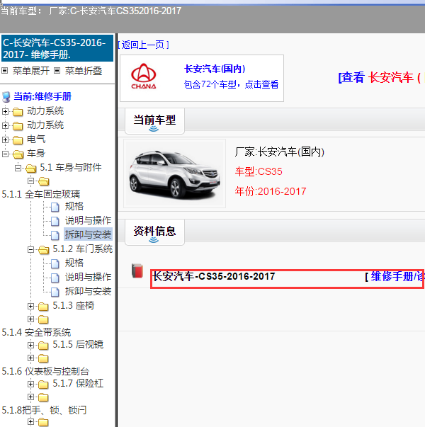Click the folder icon of 5.1.2 车门系统

pos(44,249)
